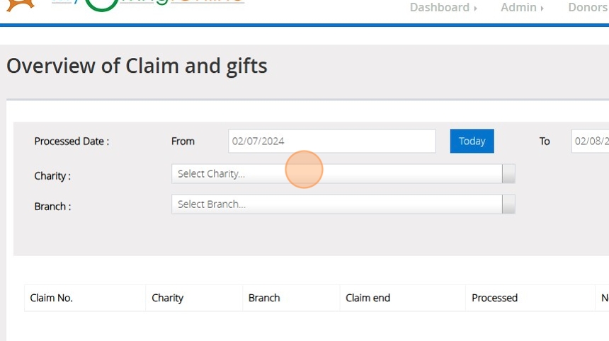Click the From date field
Screen dimensions: 609x341
[x=331, y=141]
